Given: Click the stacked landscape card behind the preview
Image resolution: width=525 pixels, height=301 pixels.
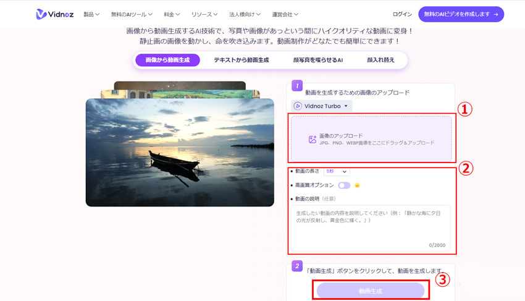Looking at the screenshot, I should (x=180, y=94).
